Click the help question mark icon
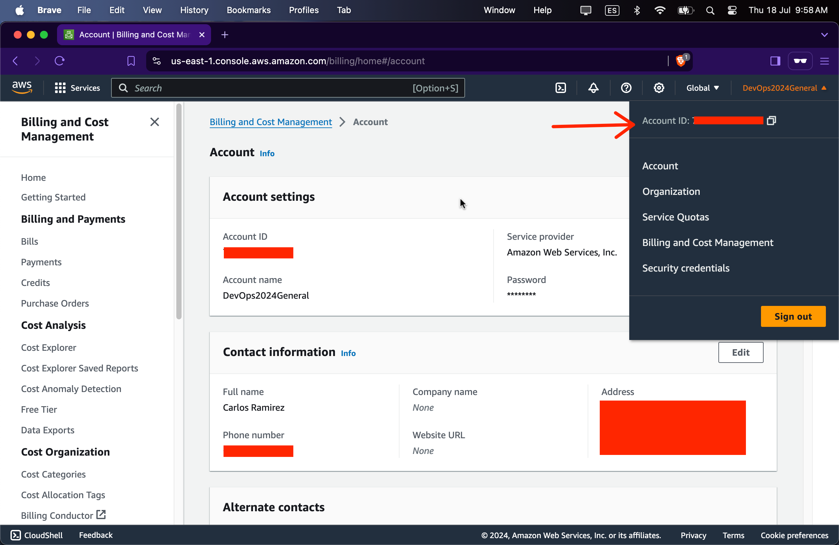 [x=626, y=88]
